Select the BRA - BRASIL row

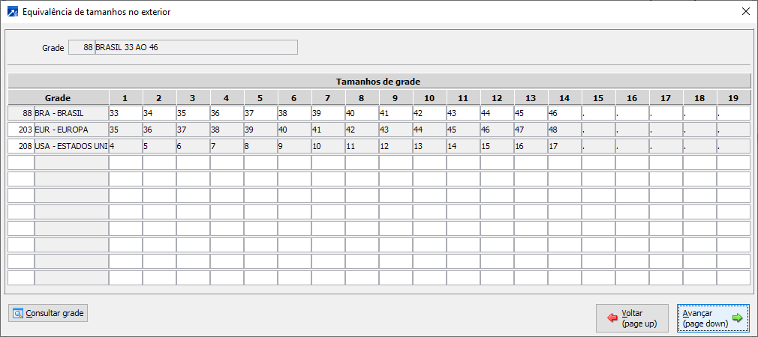pos(71,113)
